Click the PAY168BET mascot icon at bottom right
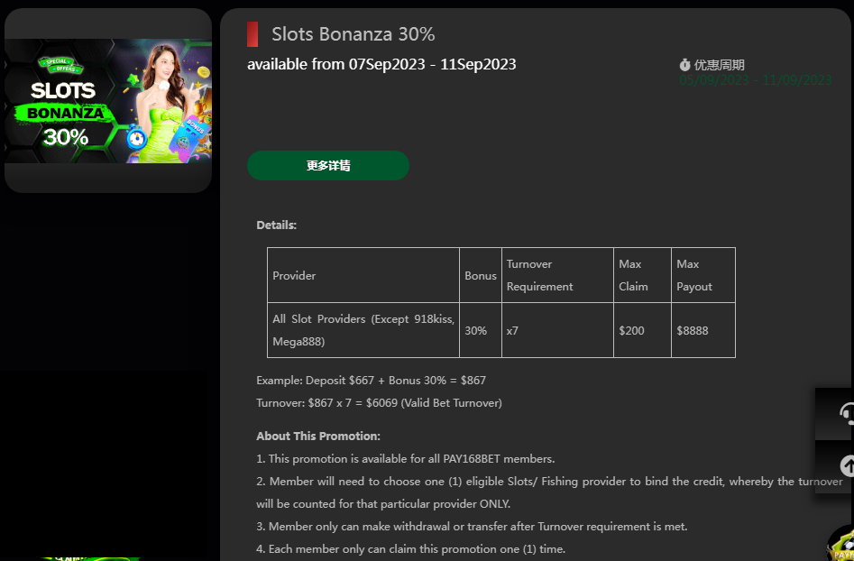 click(x=842, y=544)
